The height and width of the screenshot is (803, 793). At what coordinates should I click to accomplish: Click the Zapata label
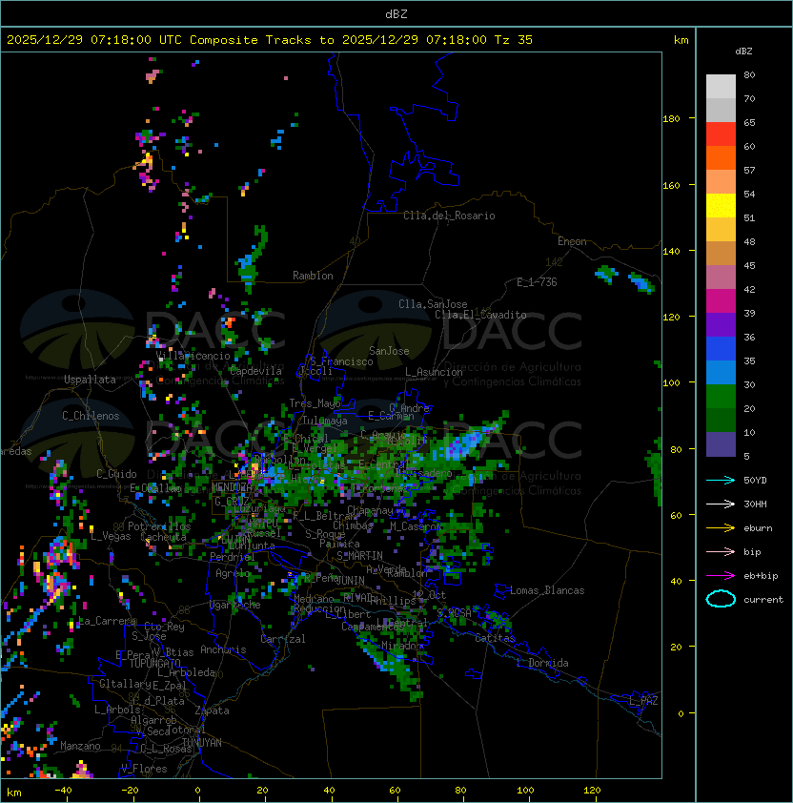point(212,710)
